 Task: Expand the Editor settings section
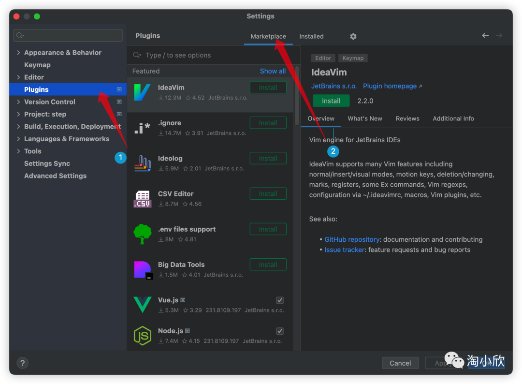point(18,77)
